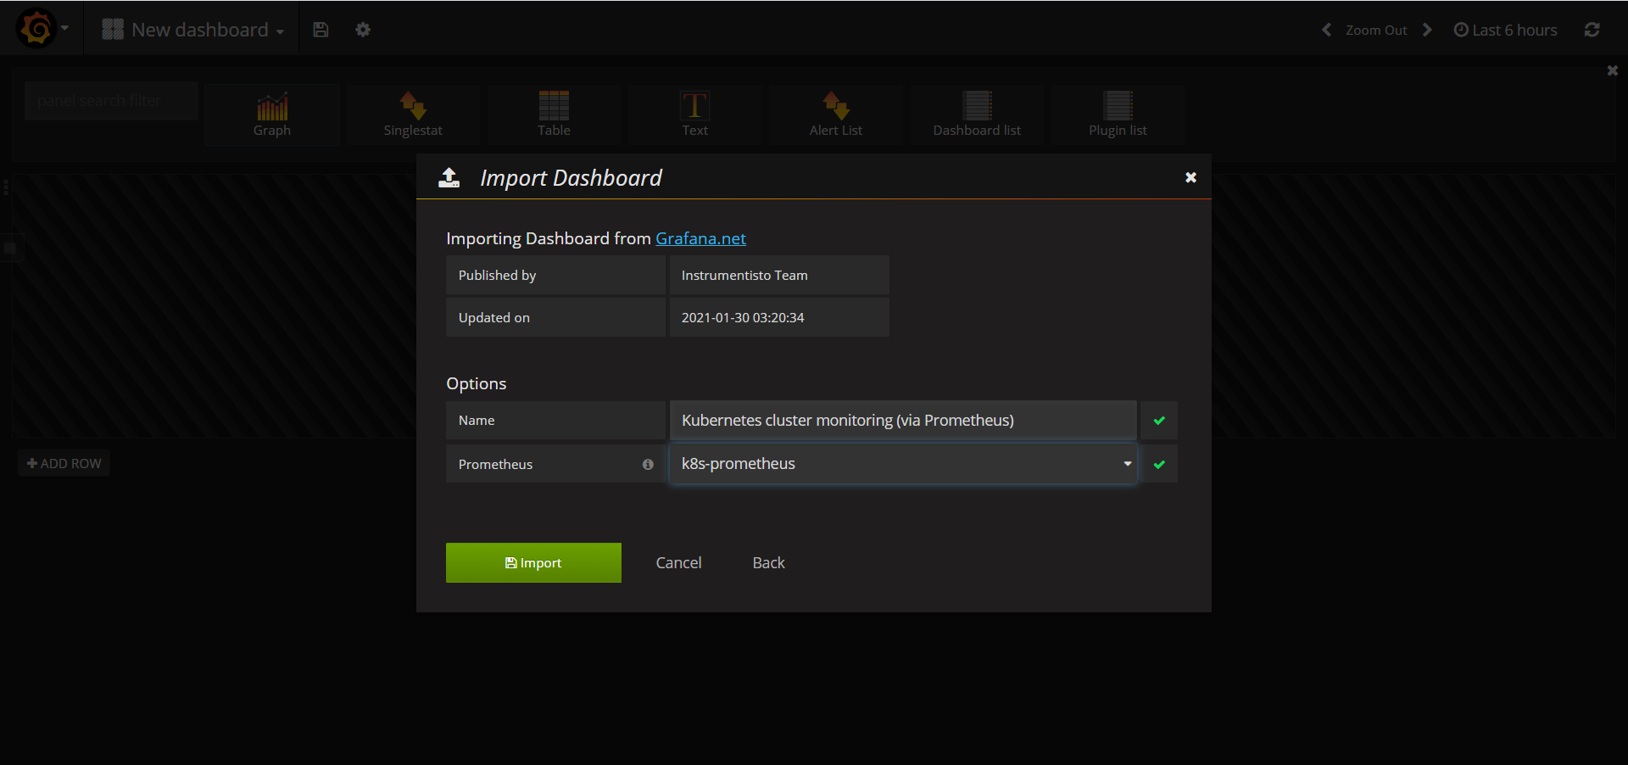The height and width of the screenshot is (765, 1628).
Task: Close the Import Dashboard dialog
Action: click(x=1190, y=177)
